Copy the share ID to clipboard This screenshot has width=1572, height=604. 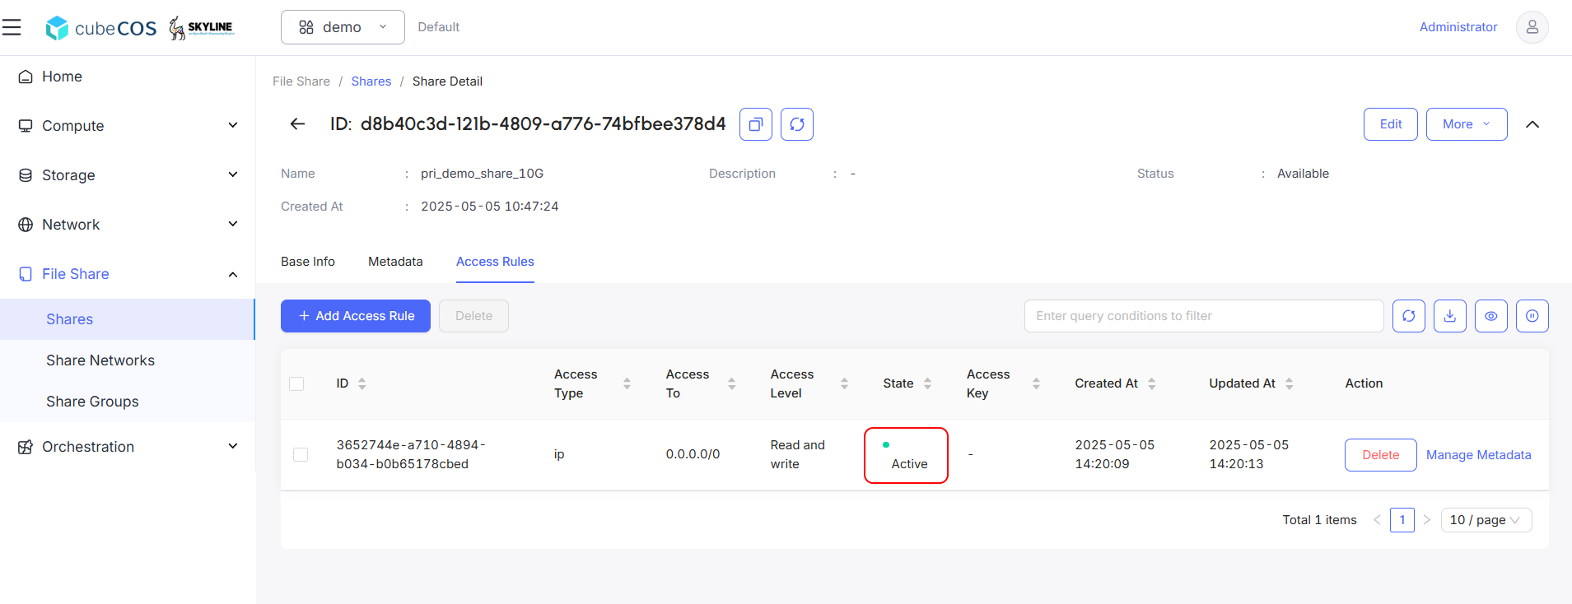point(755,124)
